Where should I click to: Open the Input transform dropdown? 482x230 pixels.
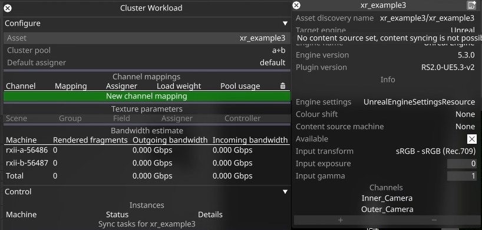click(435, 151)
